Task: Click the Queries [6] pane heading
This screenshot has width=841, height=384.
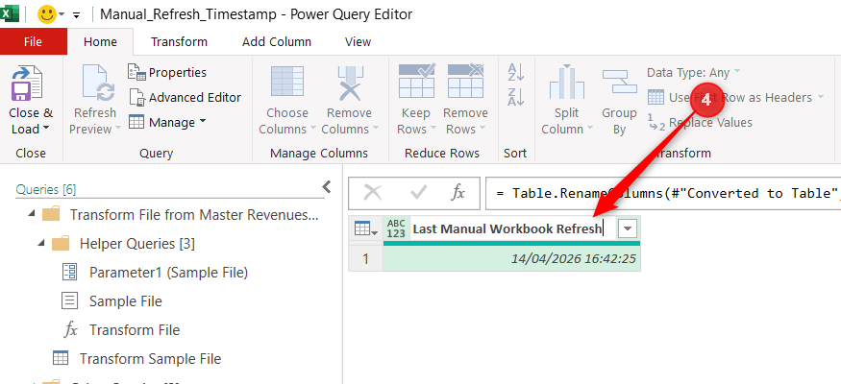Action: pos(46,189)
